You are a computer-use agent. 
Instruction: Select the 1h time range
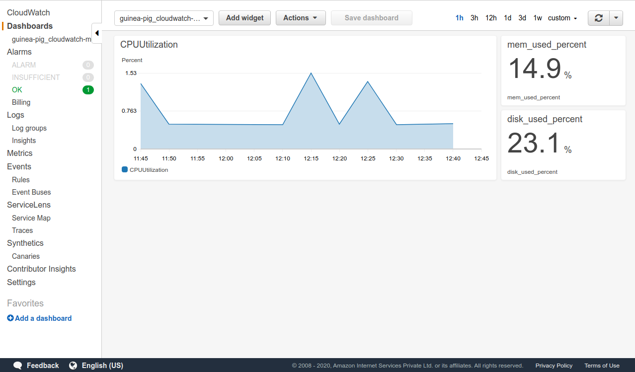point(460,18)
